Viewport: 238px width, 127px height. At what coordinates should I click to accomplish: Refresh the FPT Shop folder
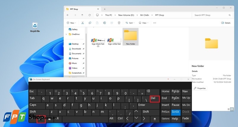(x=90, y=15)
